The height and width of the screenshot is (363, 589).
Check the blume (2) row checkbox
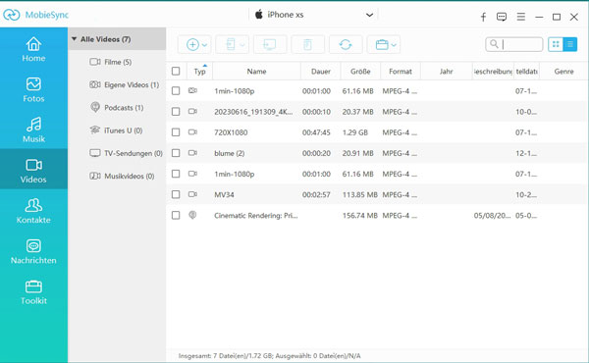click(x=176, y=153)
